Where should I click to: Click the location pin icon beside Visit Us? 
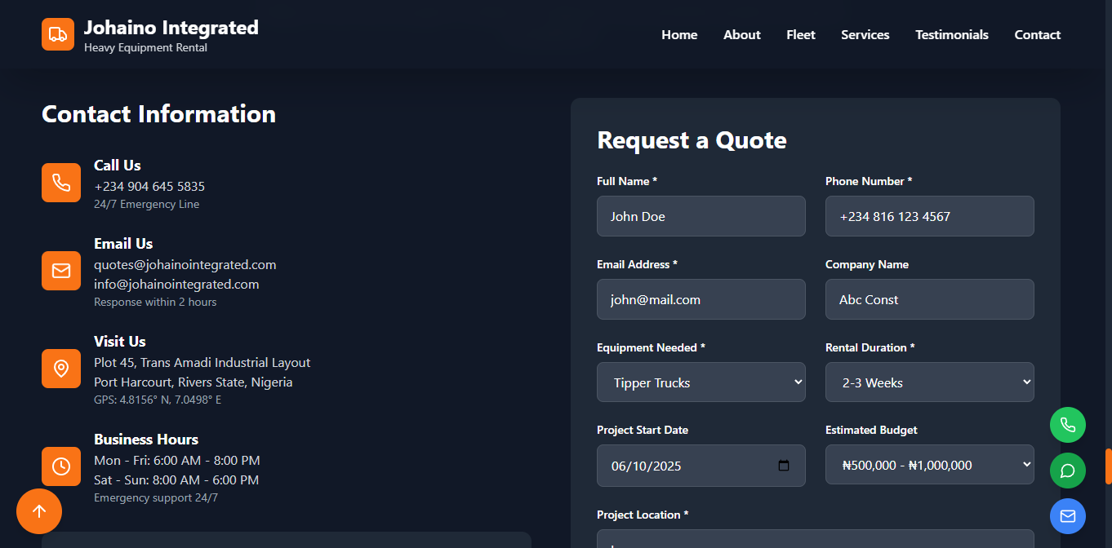[61, 369]
